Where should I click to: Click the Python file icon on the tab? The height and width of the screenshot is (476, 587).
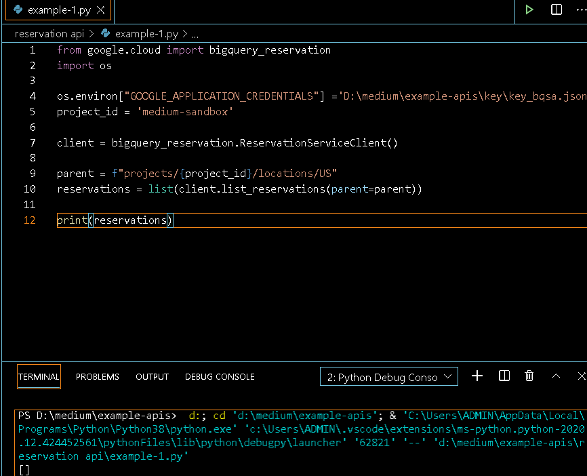coord(18,9)
